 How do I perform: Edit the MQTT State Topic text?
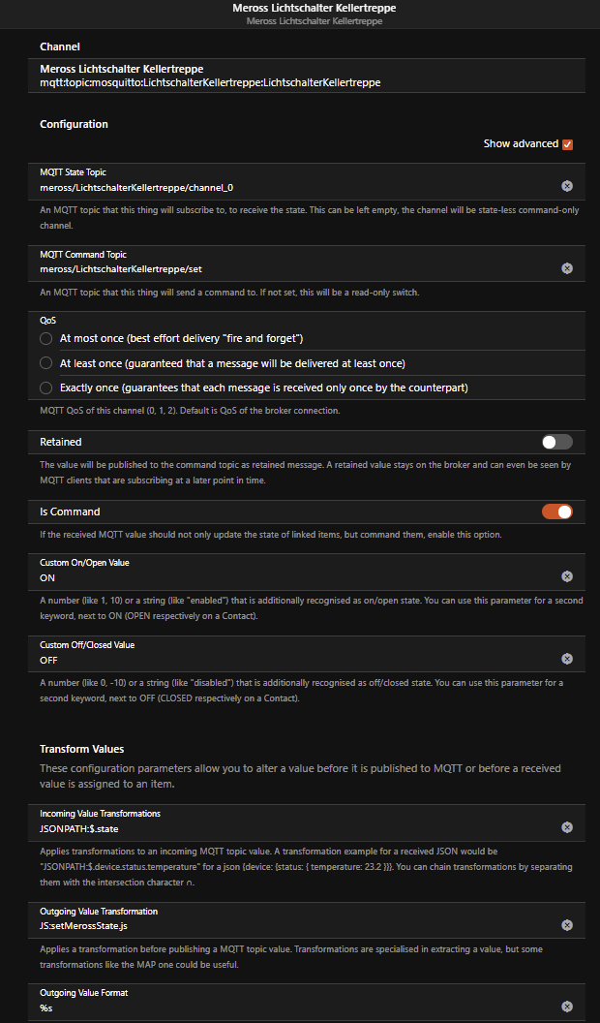coord(290,187)
